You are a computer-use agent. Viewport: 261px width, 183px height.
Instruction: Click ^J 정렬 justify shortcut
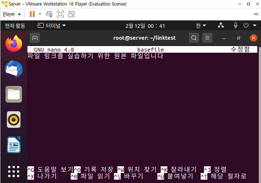click(215, 169)
